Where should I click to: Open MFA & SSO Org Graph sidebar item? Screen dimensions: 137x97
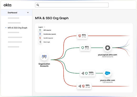pos(17,28)
